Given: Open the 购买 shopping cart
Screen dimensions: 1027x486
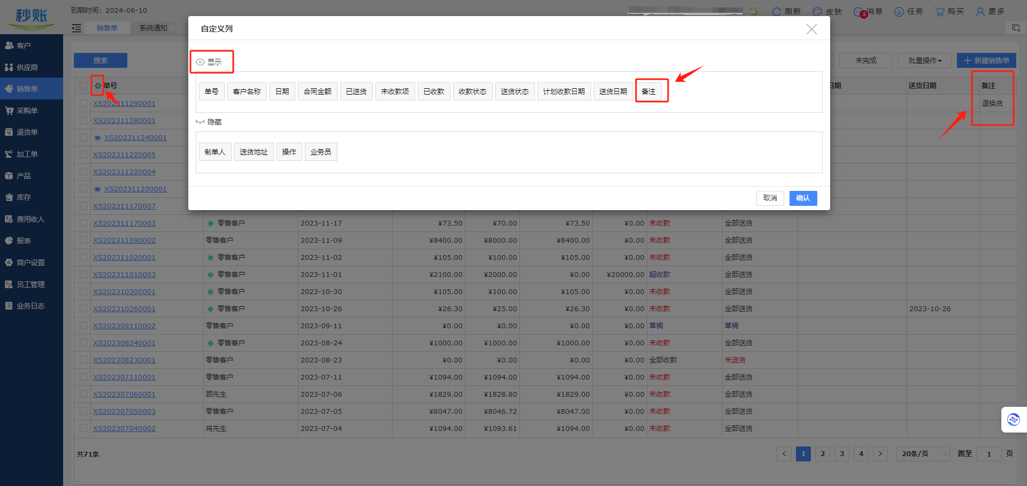Looking at the screenshot, I should coord(949,11).
